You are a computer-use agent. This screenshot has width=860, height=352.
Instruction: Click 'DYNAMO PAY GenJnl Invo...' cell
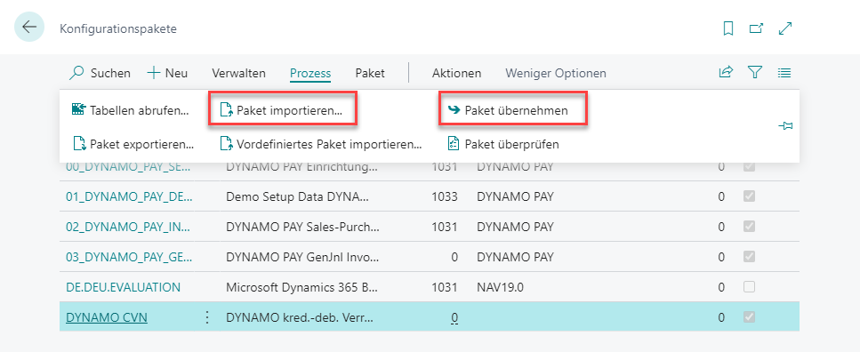[x=302, y=257]
